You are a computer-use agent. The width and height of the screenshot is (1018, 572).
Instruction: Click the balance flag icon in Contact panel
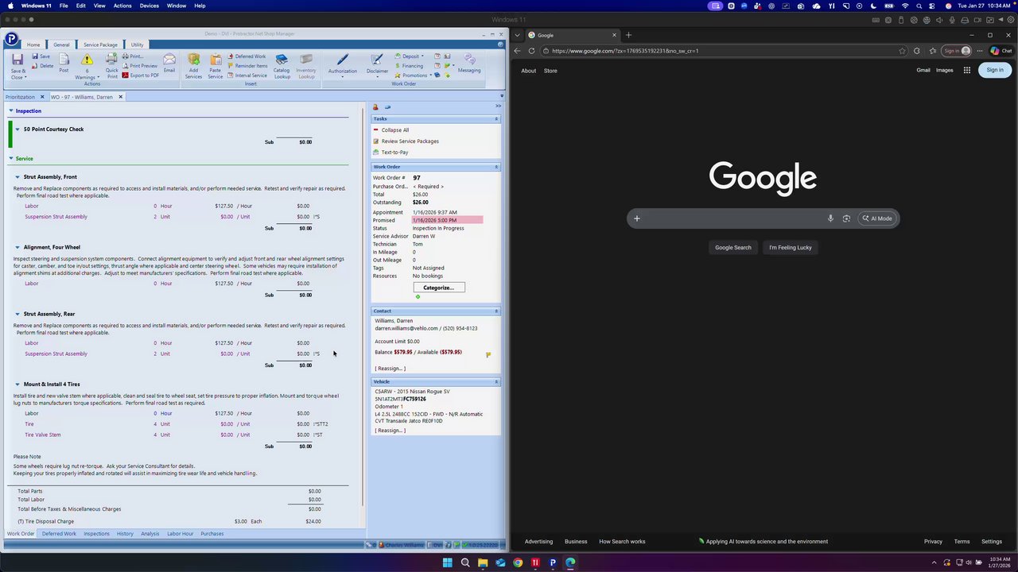click(488, 354)
